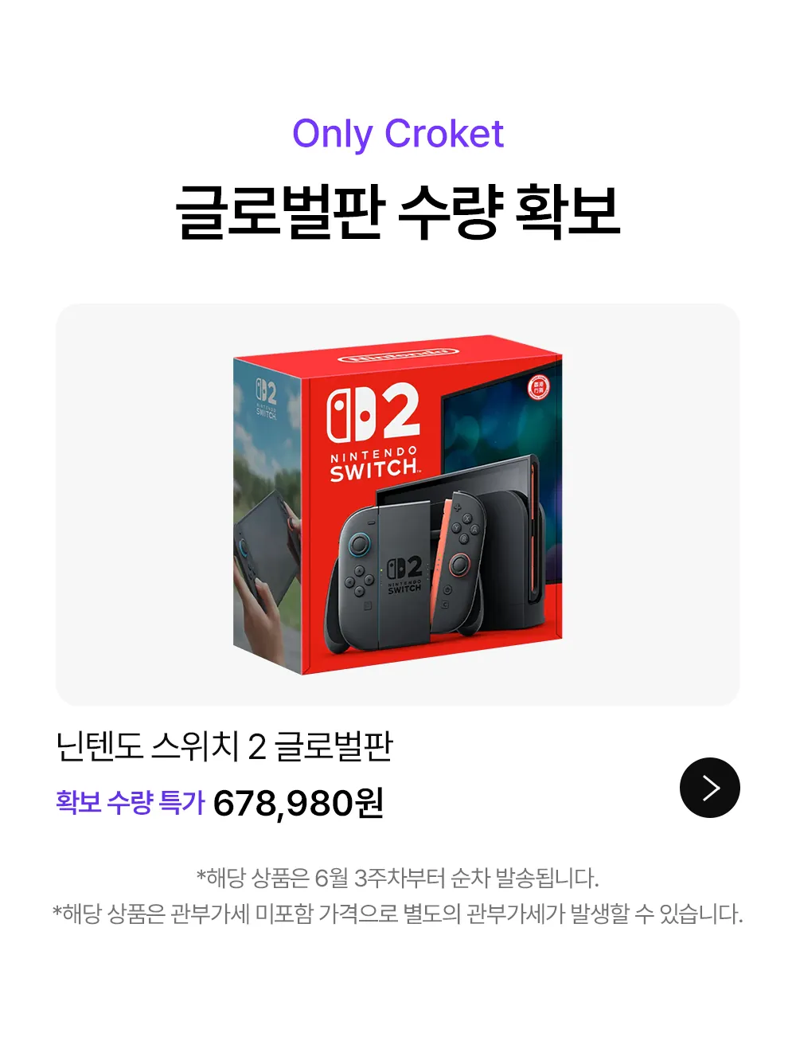Click the black circular arrow button

coord(710,788)
